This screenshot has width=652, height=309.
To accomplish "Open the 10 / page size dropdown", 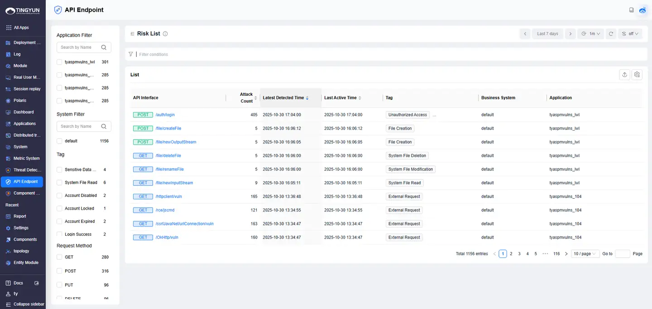I will click(585, 254).
